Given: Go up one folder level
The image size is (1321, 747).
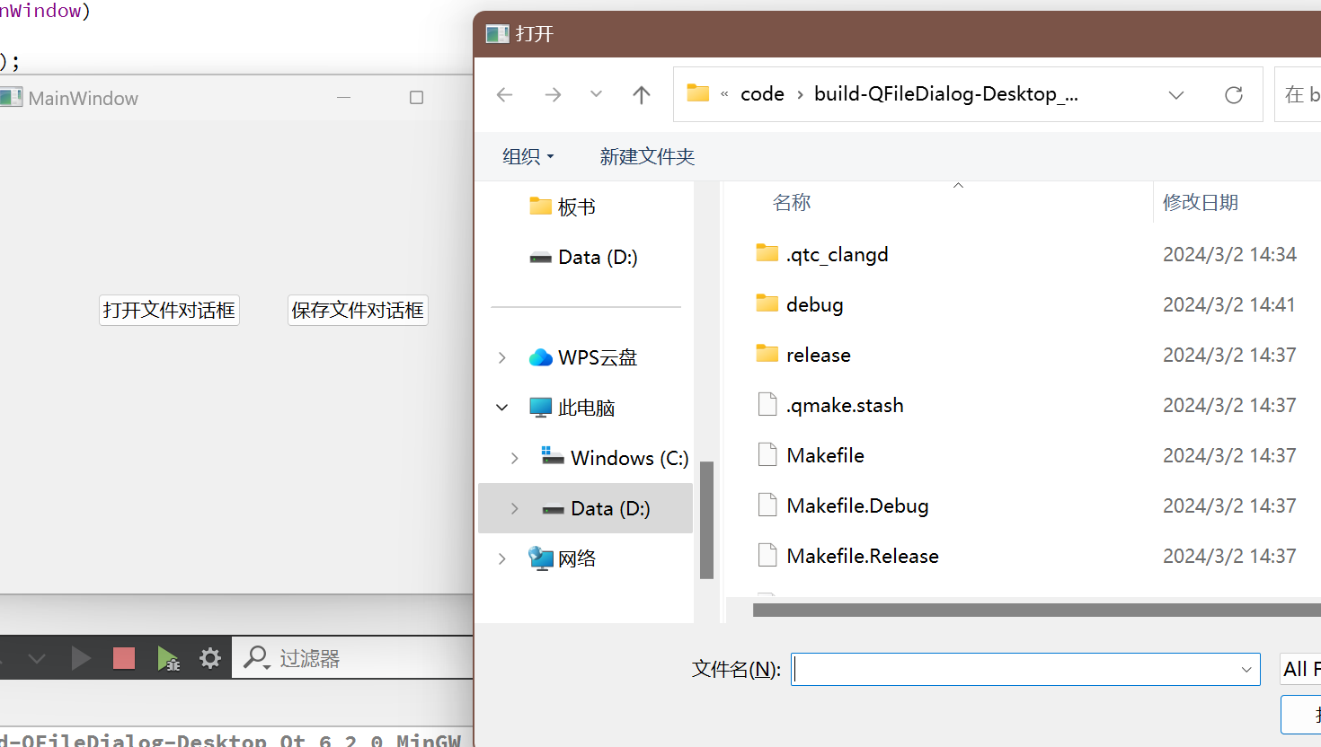Looking at the screenshot, I should click(641, 94).
